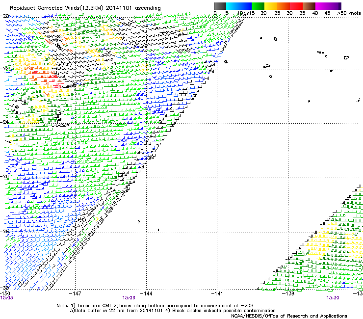
Task: Click the "-26" latitude axis label
Action: (4, 176)
